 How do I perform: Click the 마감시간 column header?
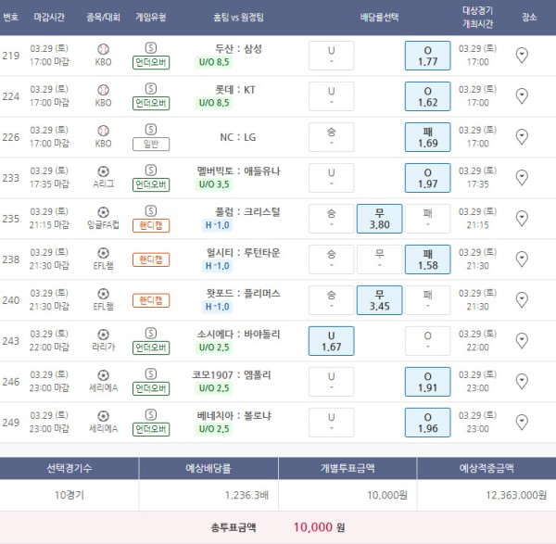[49, 17]
